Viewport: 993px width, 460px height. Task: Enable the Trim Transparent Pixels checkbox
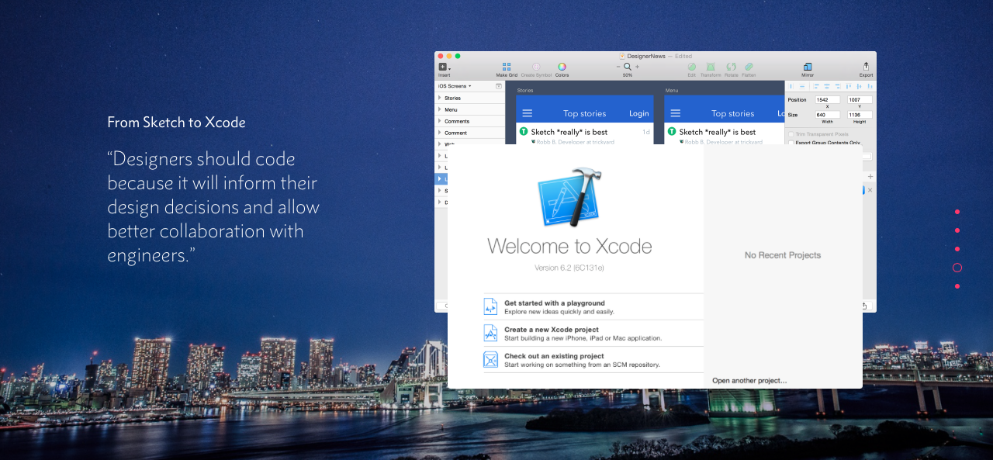click(x=791, y=134)
